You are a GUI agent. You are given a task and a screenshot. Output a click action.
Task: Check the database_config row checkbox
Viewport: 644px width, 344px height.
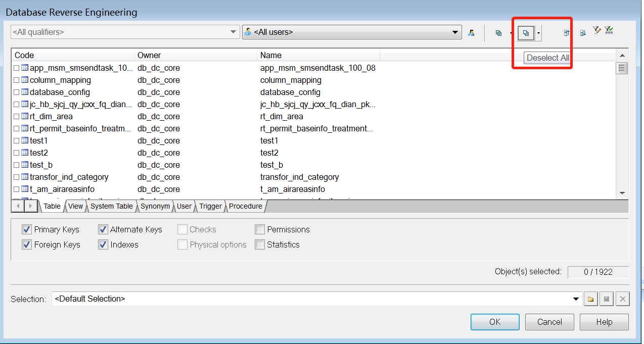[x=17, y=92]
